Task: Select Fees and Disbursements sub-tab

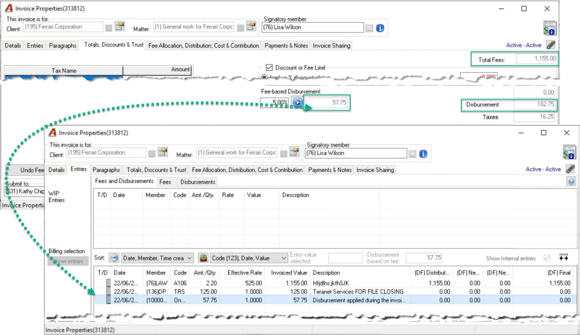Action: (x=124, y=181)
